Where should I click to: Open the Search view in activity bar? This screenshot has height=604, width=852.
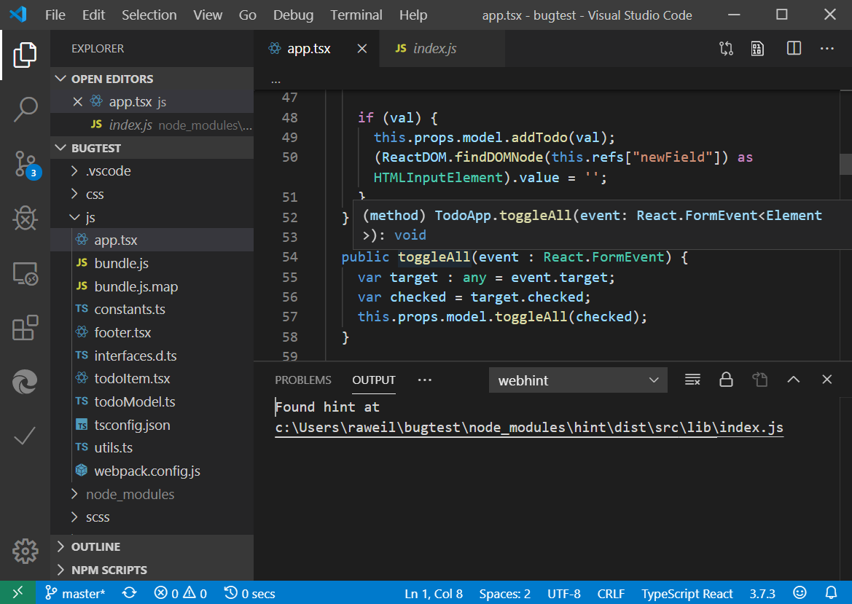25,109
